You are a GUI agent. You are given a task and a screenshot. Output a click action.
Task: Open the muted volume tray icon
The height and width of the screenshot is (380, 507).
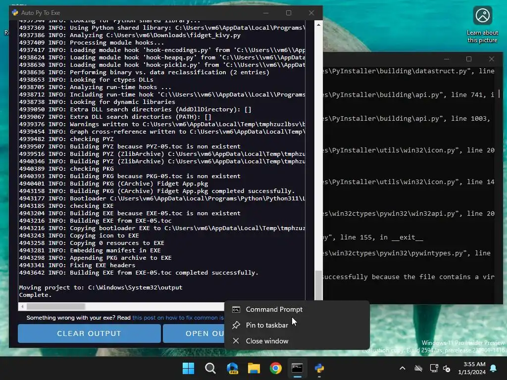[x=447, y=368]
